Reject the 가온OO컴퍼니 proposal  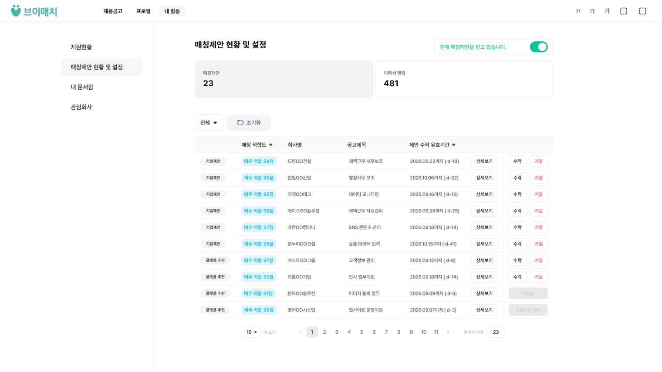click(x=538, y=228)
